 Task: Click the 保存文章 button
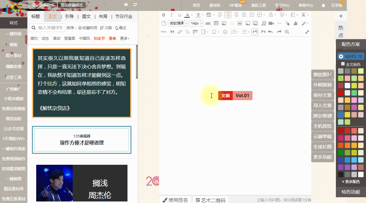pos(322,95)
